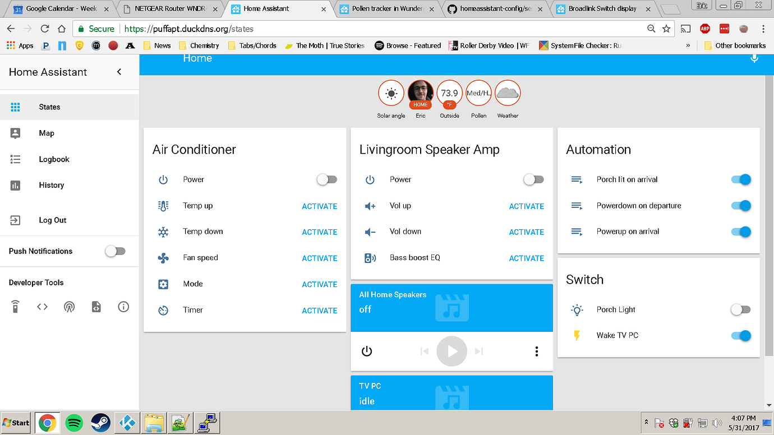Click Eric's profile picture badge

(x=420, y=93)
